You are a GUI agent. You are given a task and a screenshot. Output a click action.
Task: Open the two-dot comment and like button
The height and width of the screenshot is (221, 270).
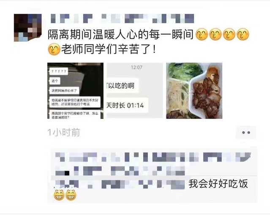click(x=246, y=132)
